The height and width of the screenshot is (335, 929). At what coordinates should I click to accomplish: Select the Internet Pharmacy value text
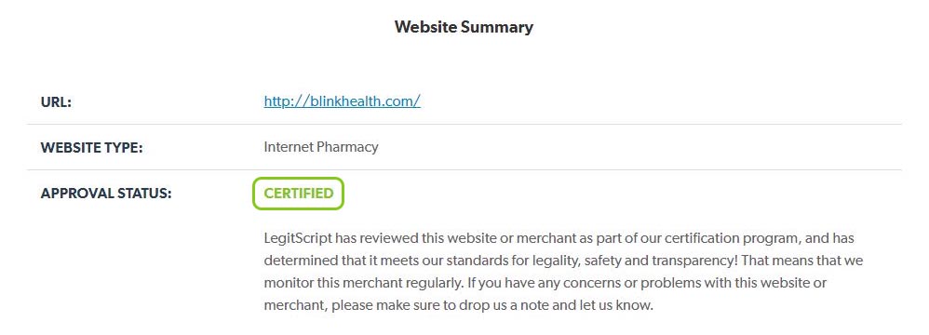321,147
